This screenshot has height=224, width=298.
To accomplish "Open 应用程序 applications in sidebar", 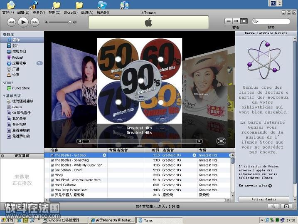I will tap(22, 63).
